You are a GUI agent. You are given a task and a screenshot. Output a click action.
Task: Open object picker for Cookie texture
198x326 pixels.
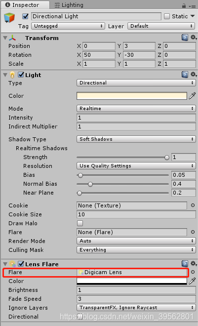click(x=193, y=205)
